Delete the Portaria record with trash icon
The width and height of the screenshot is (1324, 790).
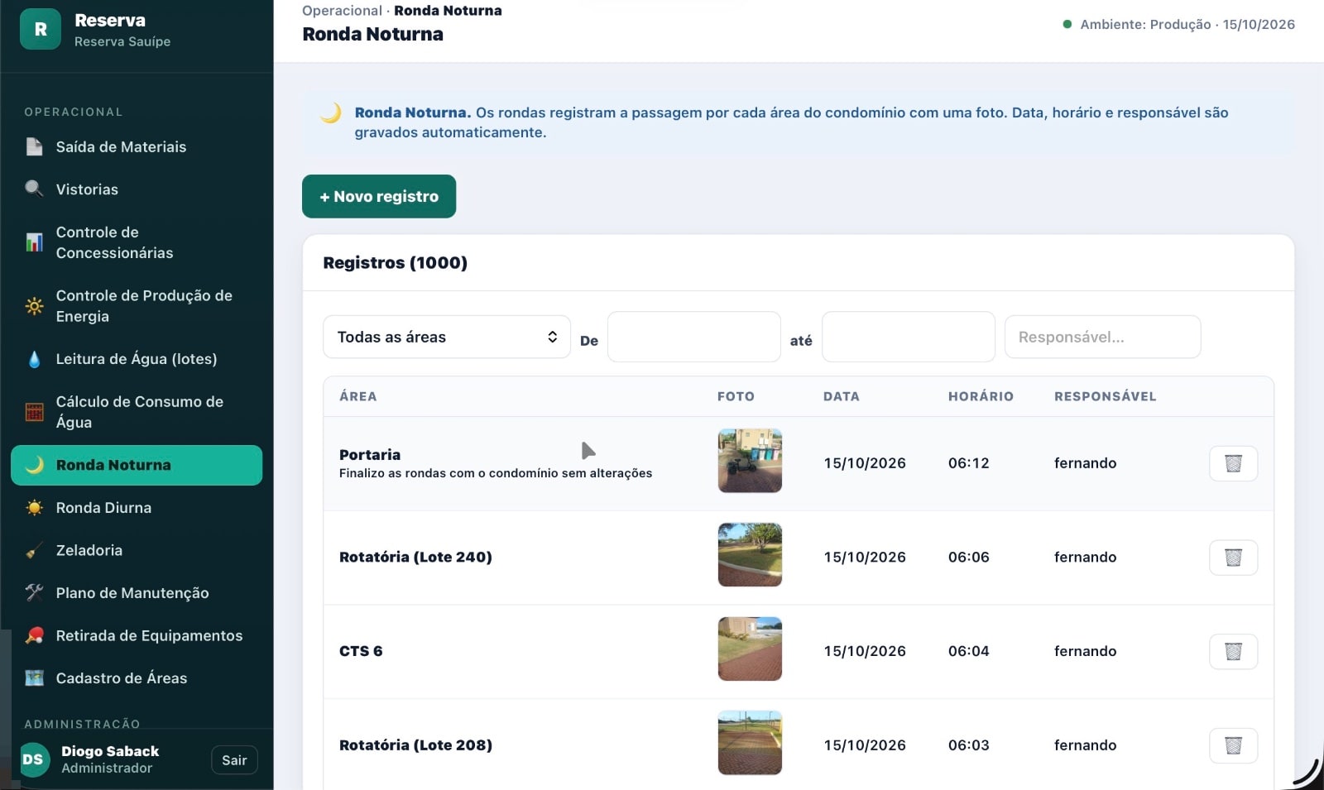pyautogui.click(x=1233, y=463)
